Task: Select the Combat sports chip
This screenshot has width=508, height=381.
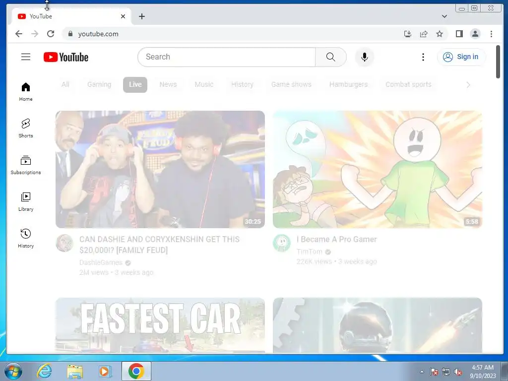Action: [409, 84]
